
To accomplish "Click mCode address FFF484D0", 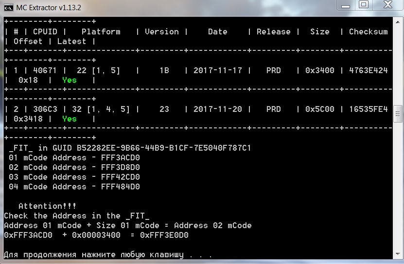I will point(120,186).
